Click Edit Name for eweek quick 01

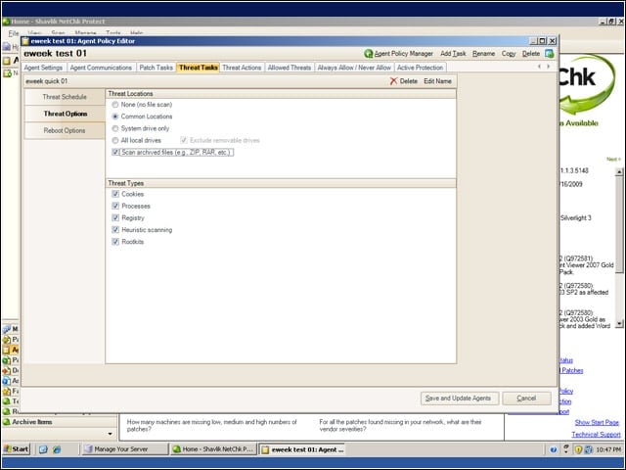point(437,81)
